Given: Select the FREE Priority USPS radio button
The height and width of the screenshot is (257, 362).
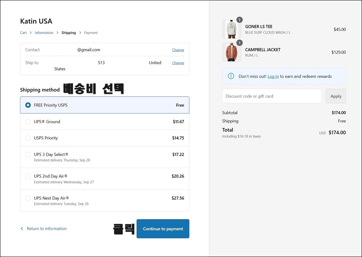Looking at the screenshot, I should [28, 105].
